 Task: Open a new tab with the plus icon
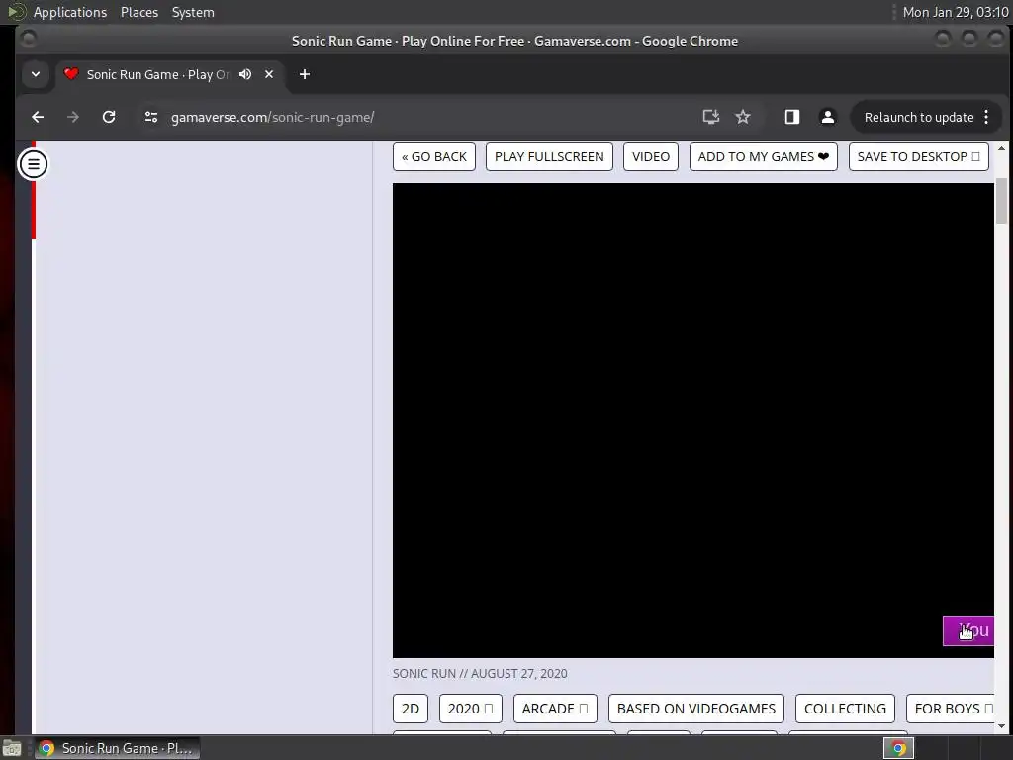pyautogui.click(x=305, y=74)
